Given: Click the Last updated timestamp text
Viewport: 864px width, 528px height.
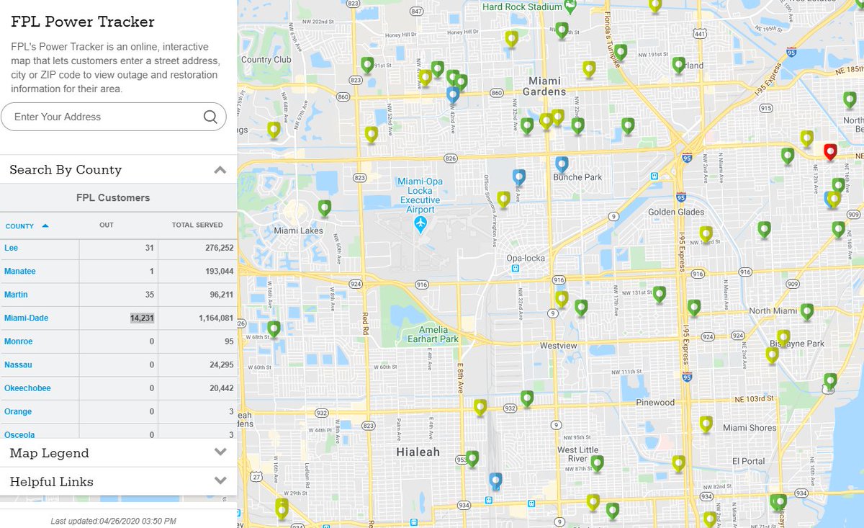Looking at the screenshot, I should 113,521.
